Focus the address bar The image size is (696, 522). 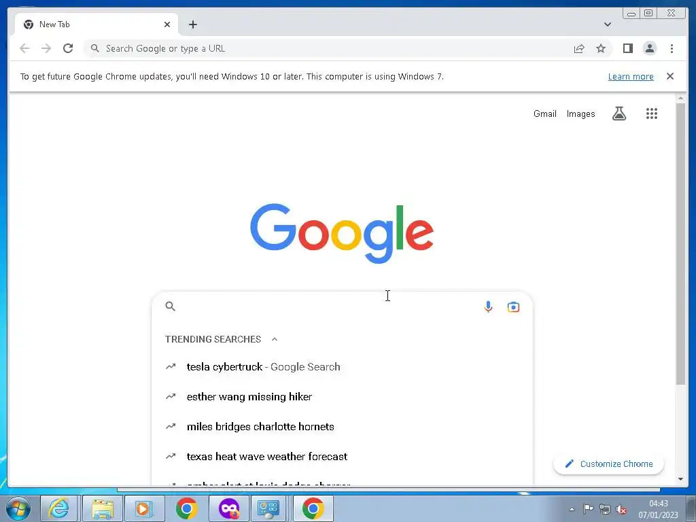(328, 48)
